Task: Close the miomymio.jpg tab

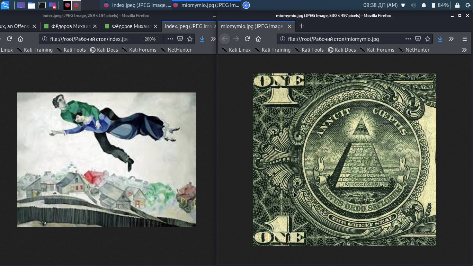Action: tap(289, 26)
